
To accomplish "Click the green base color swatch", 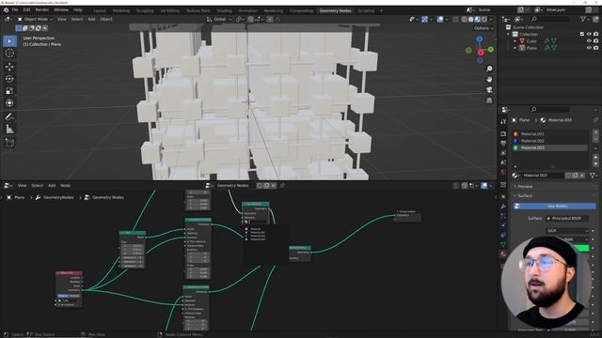I will pos(581,248).
